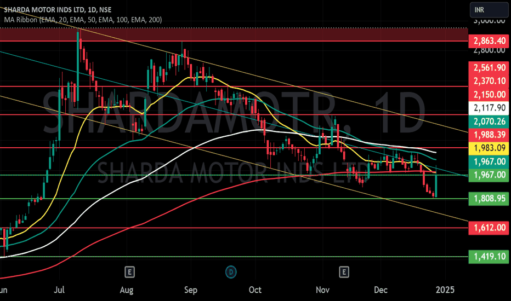Image resolution: width=511 pixels, height=301 pixels.
Task: Click the 2,150.00 price label
Action: (x=489, y=95)
